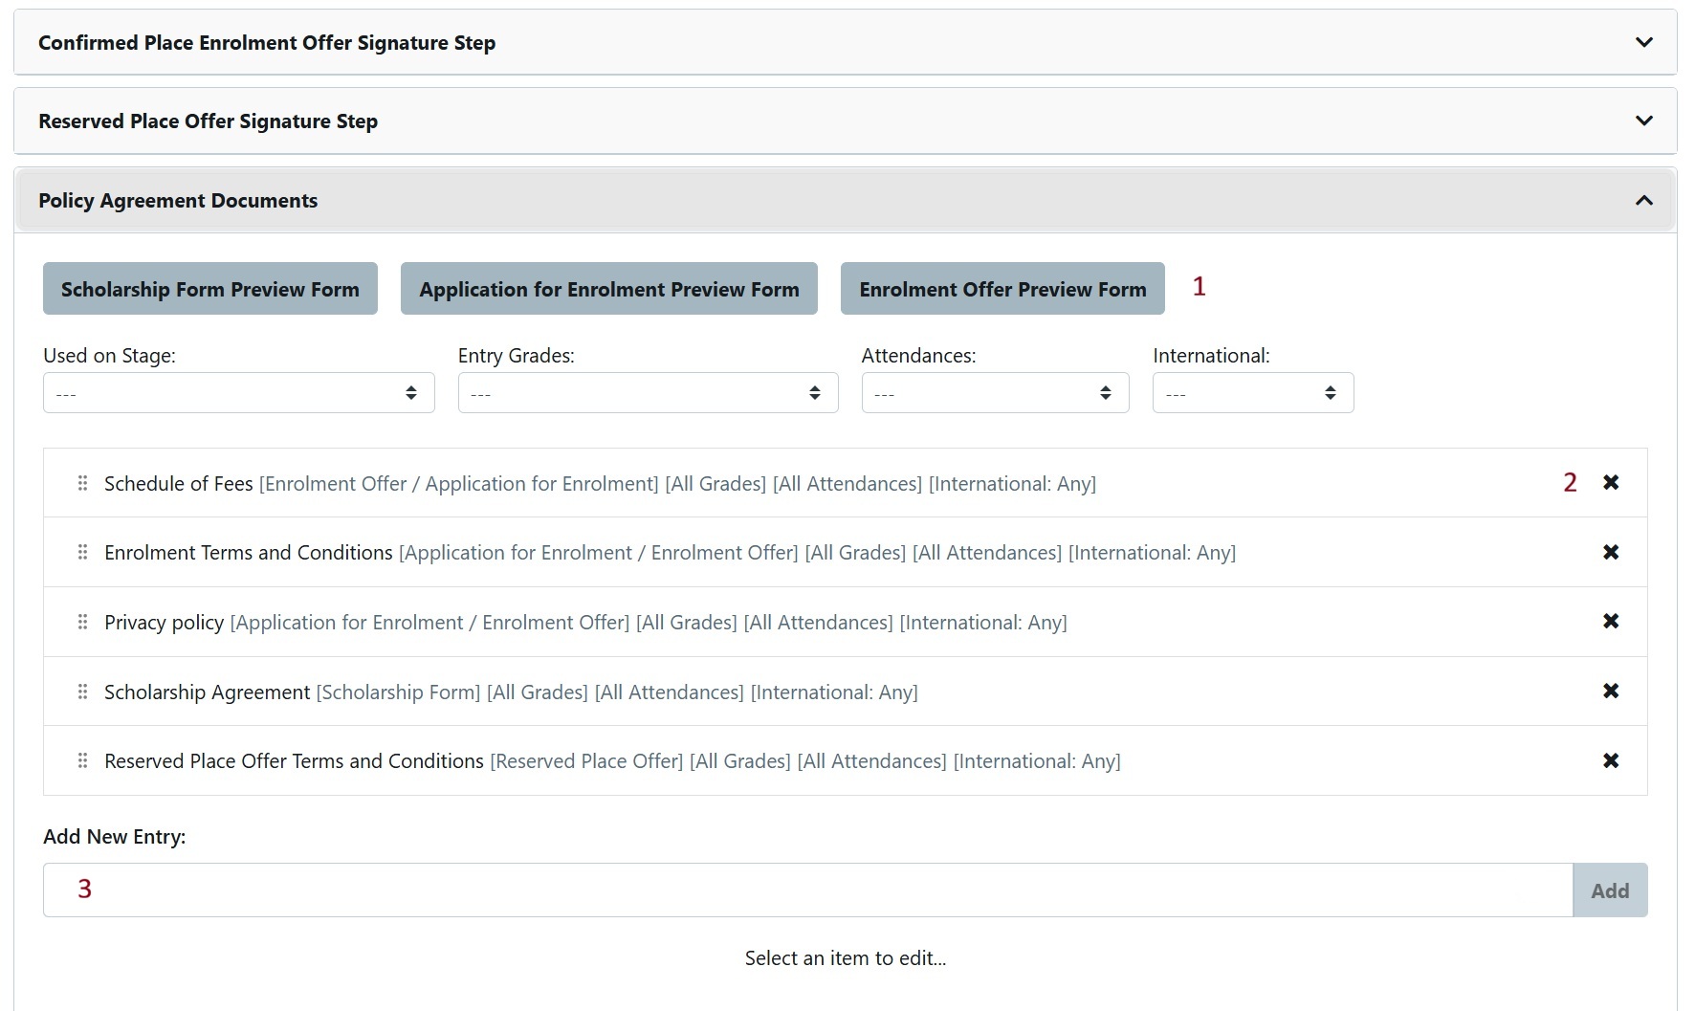Remove the Schedule of Fees entry
The width and height of the screenshot is (1695, 1011).
coord(1611,482)
